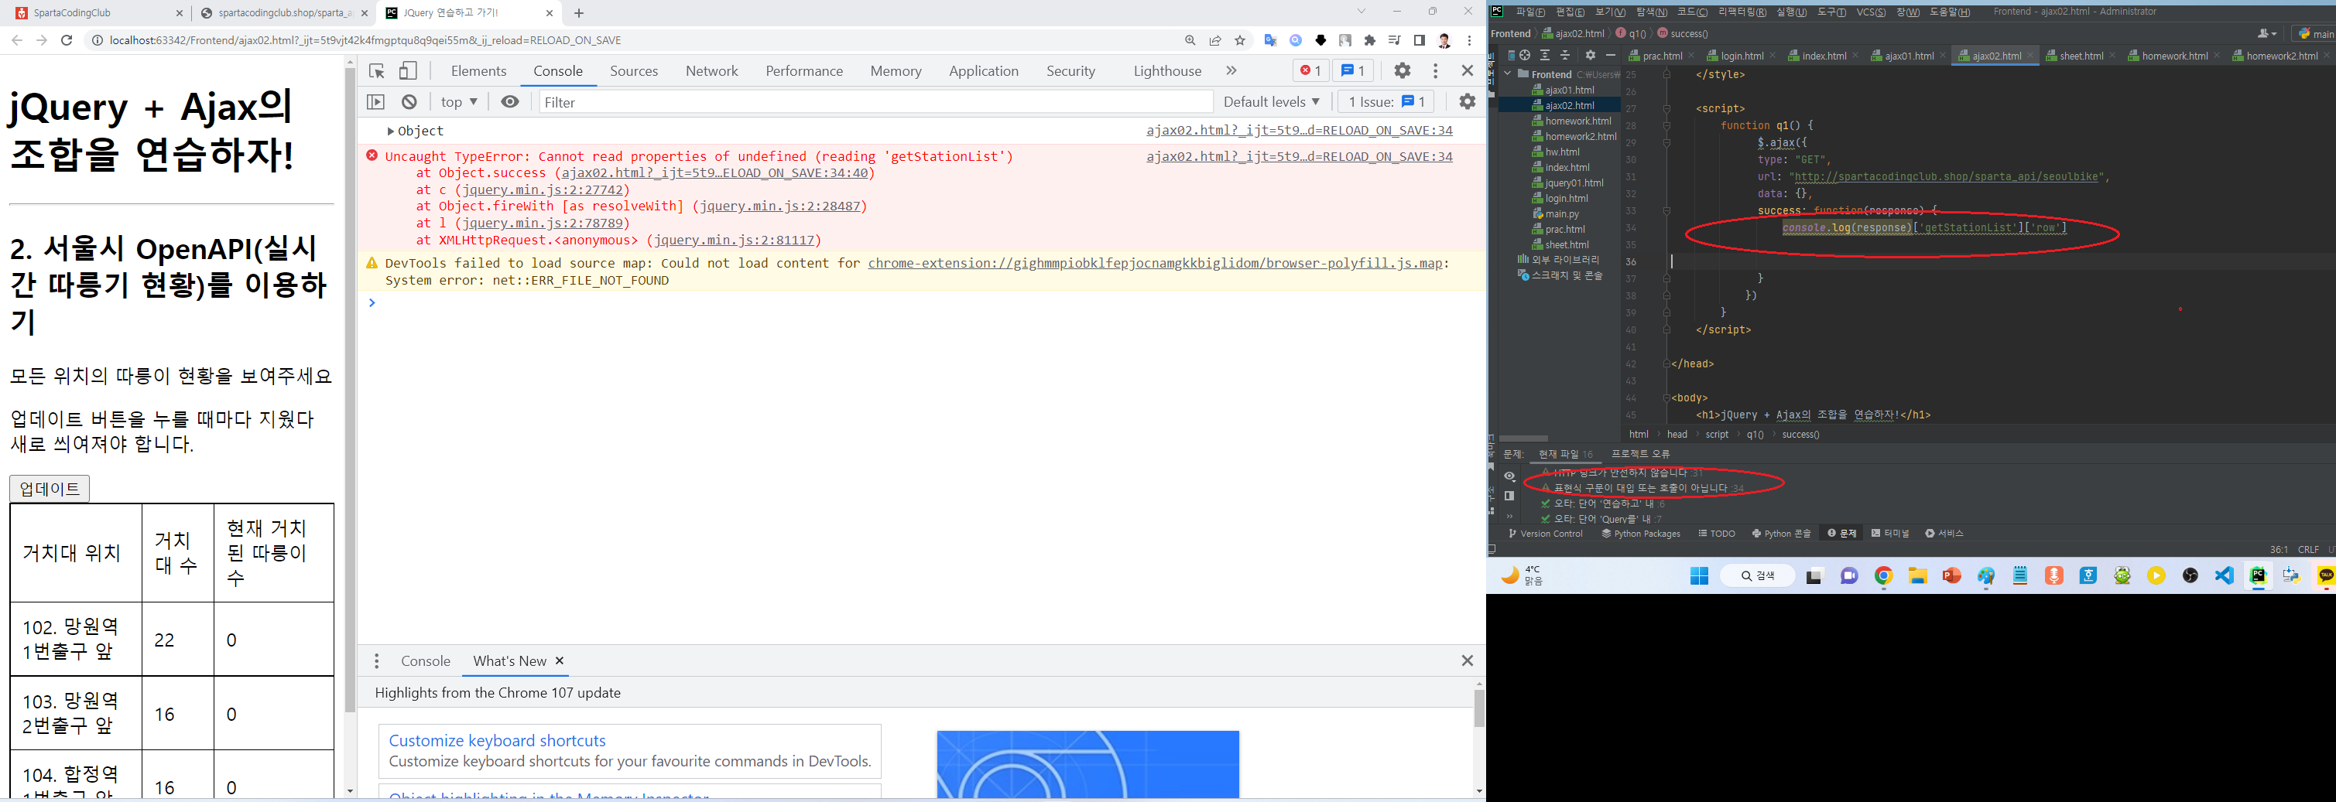Open the DevTools three-dot customize menu
The height and width of the screenshot is (802, 2336).
(x=1434, y=70)
